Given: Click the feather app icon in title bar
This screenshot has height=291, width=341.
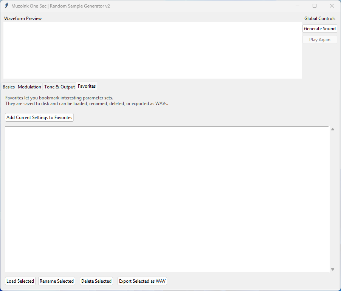Looking at the screenshot, I should [x=6, y=6].
